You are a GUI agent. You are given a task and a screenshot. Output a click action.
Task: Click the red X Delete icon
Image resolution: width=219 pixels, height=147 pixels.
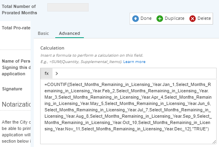(192, 19)
